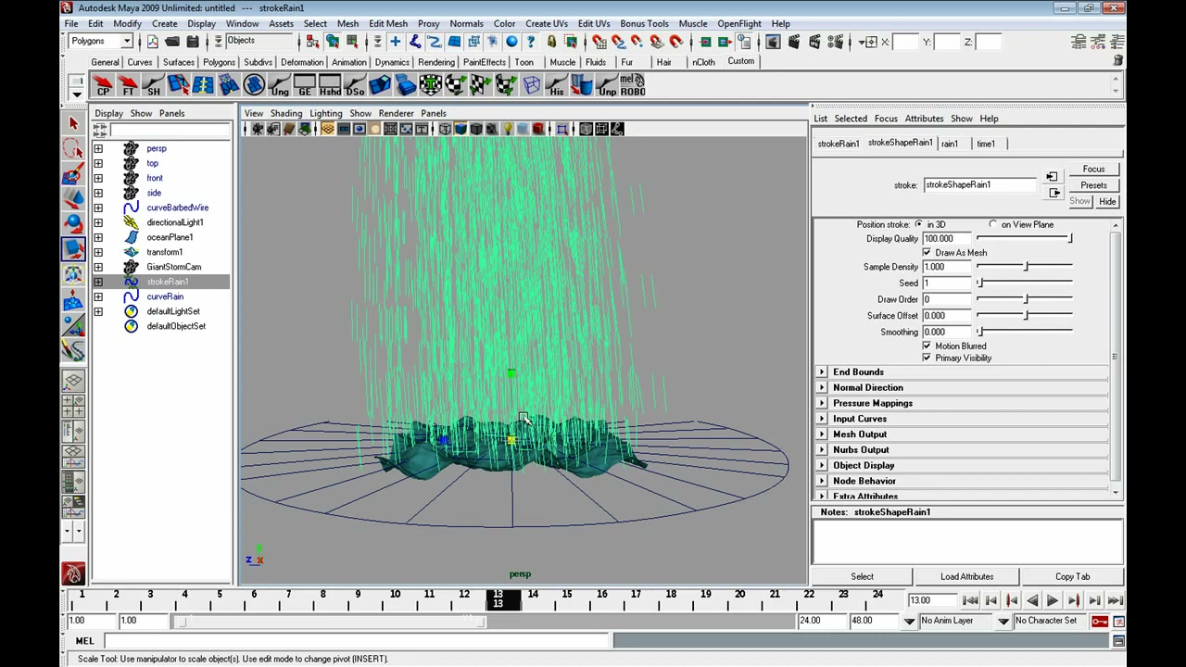1186x667 pixels.
Task: Switch to PaintEffects shelf tab
Action: (485, 62)
